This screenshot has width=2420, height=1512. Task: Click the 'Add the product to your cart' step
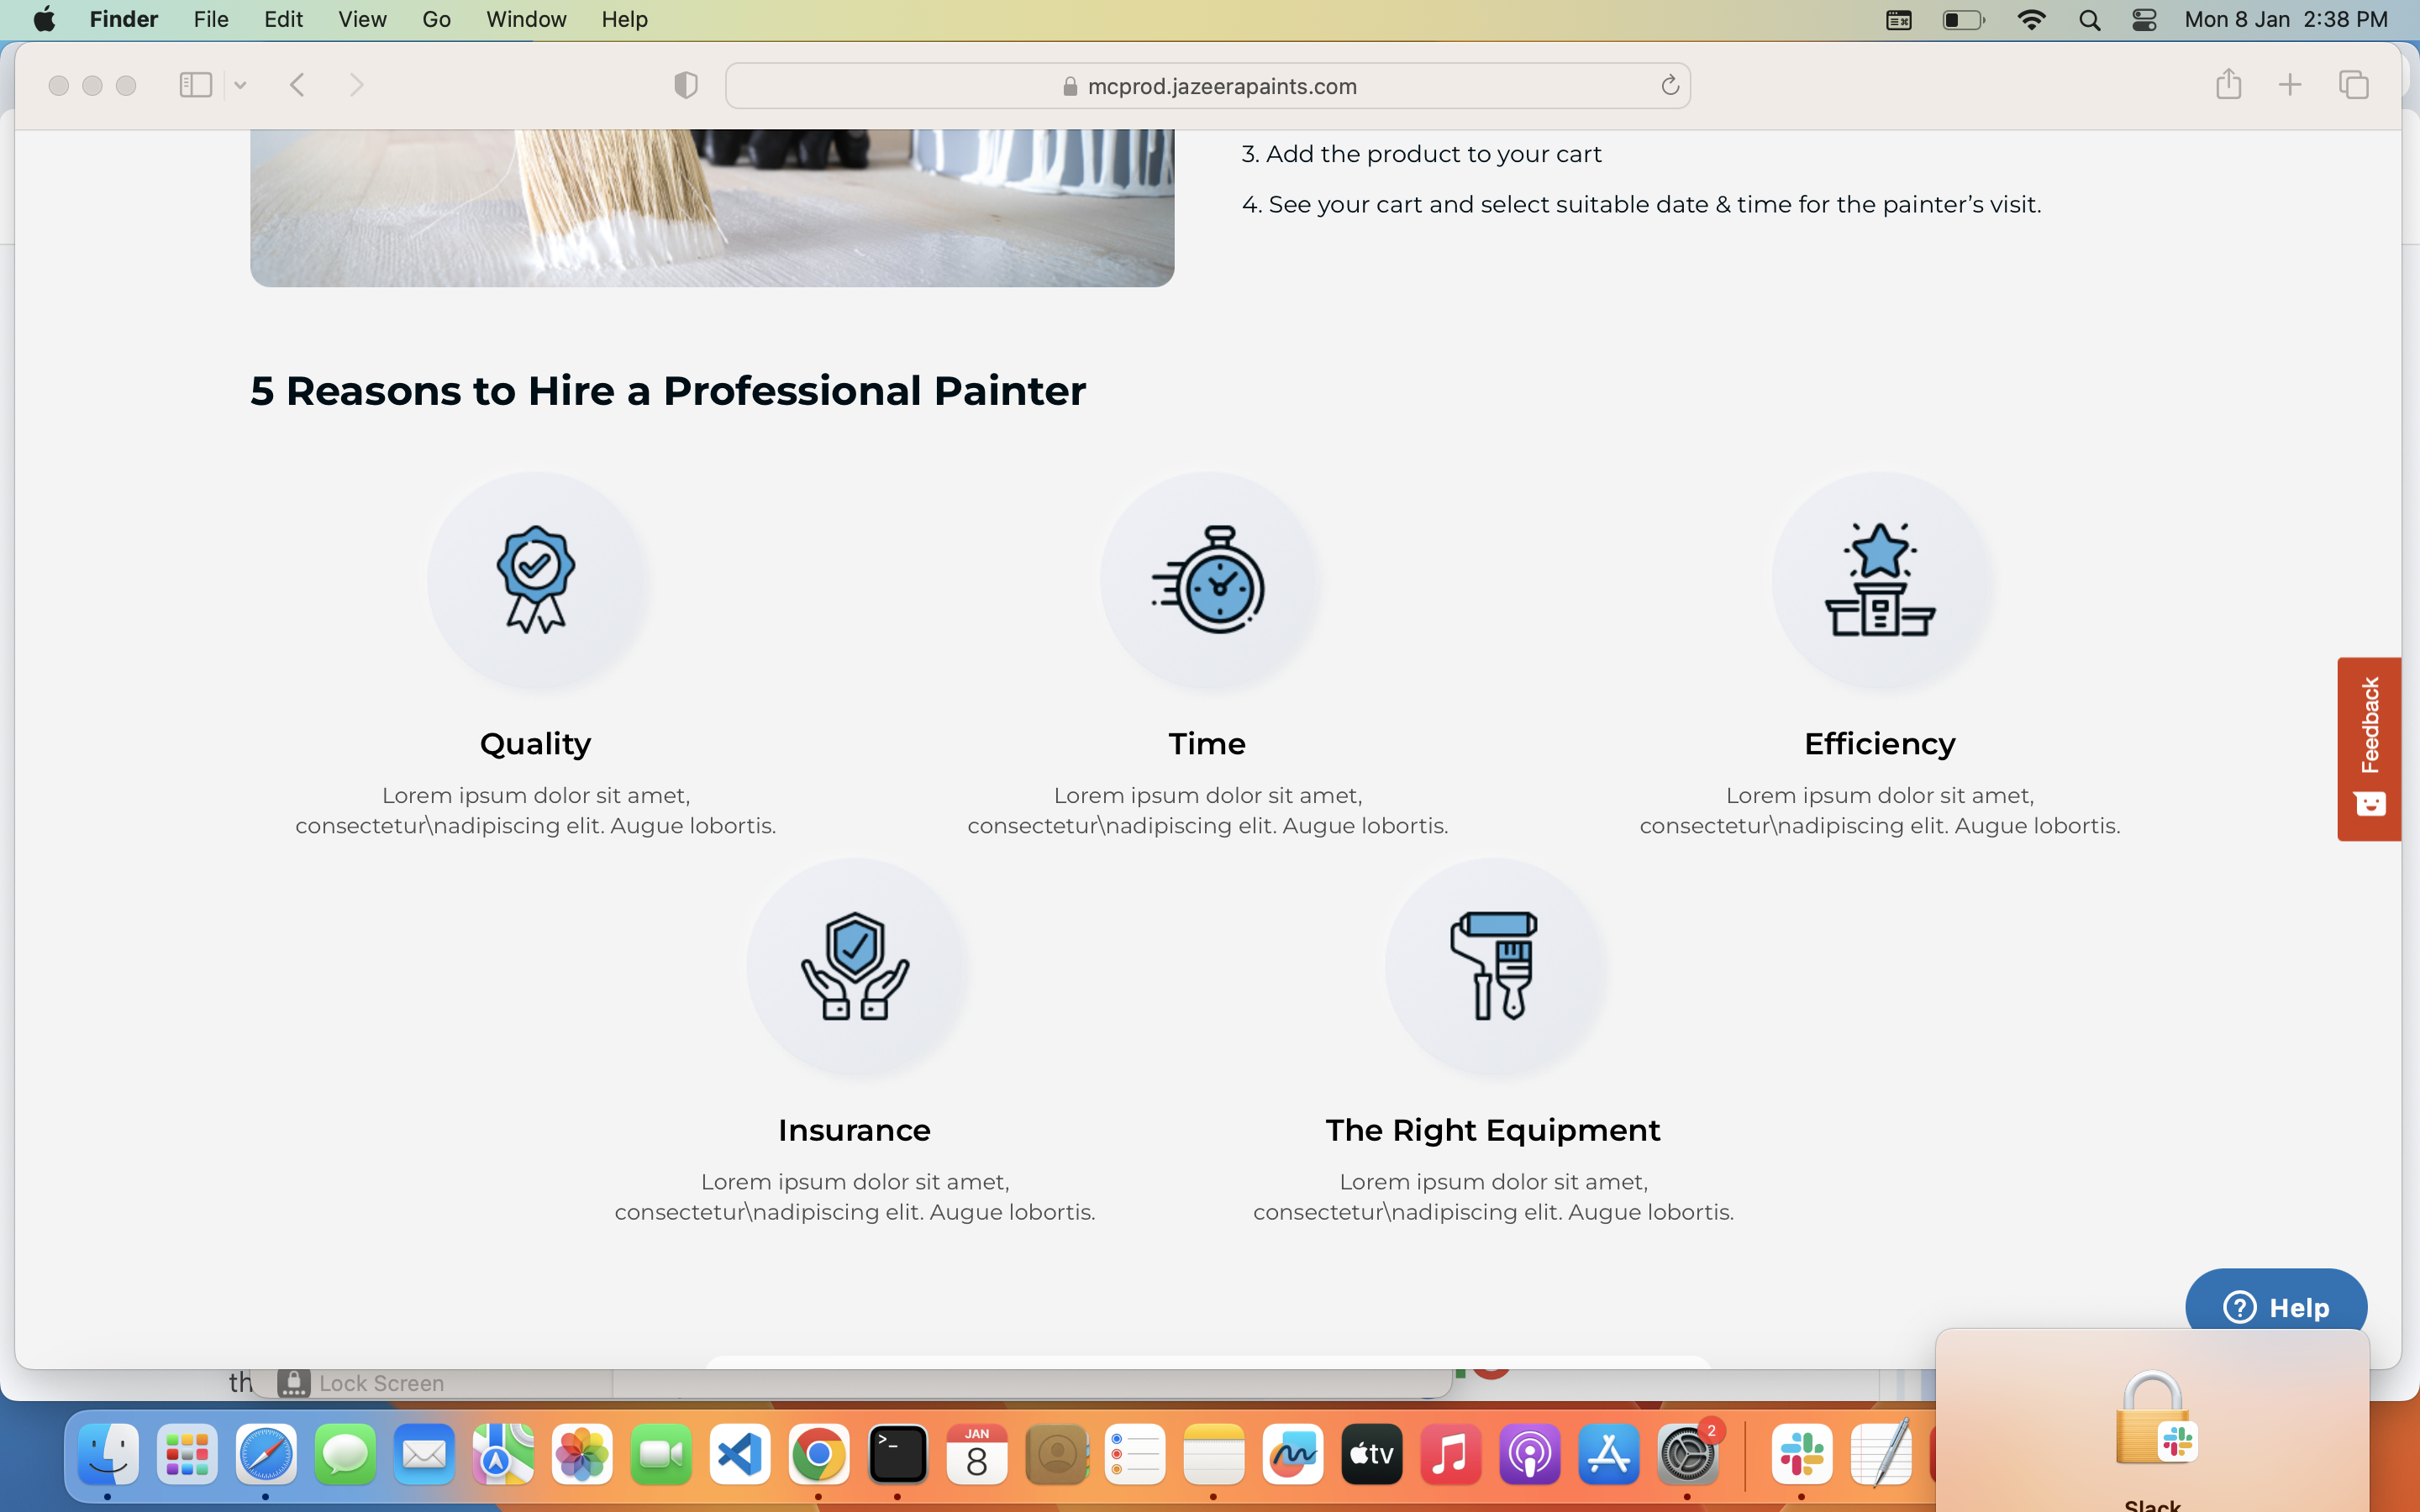(x=1422, y=154)
